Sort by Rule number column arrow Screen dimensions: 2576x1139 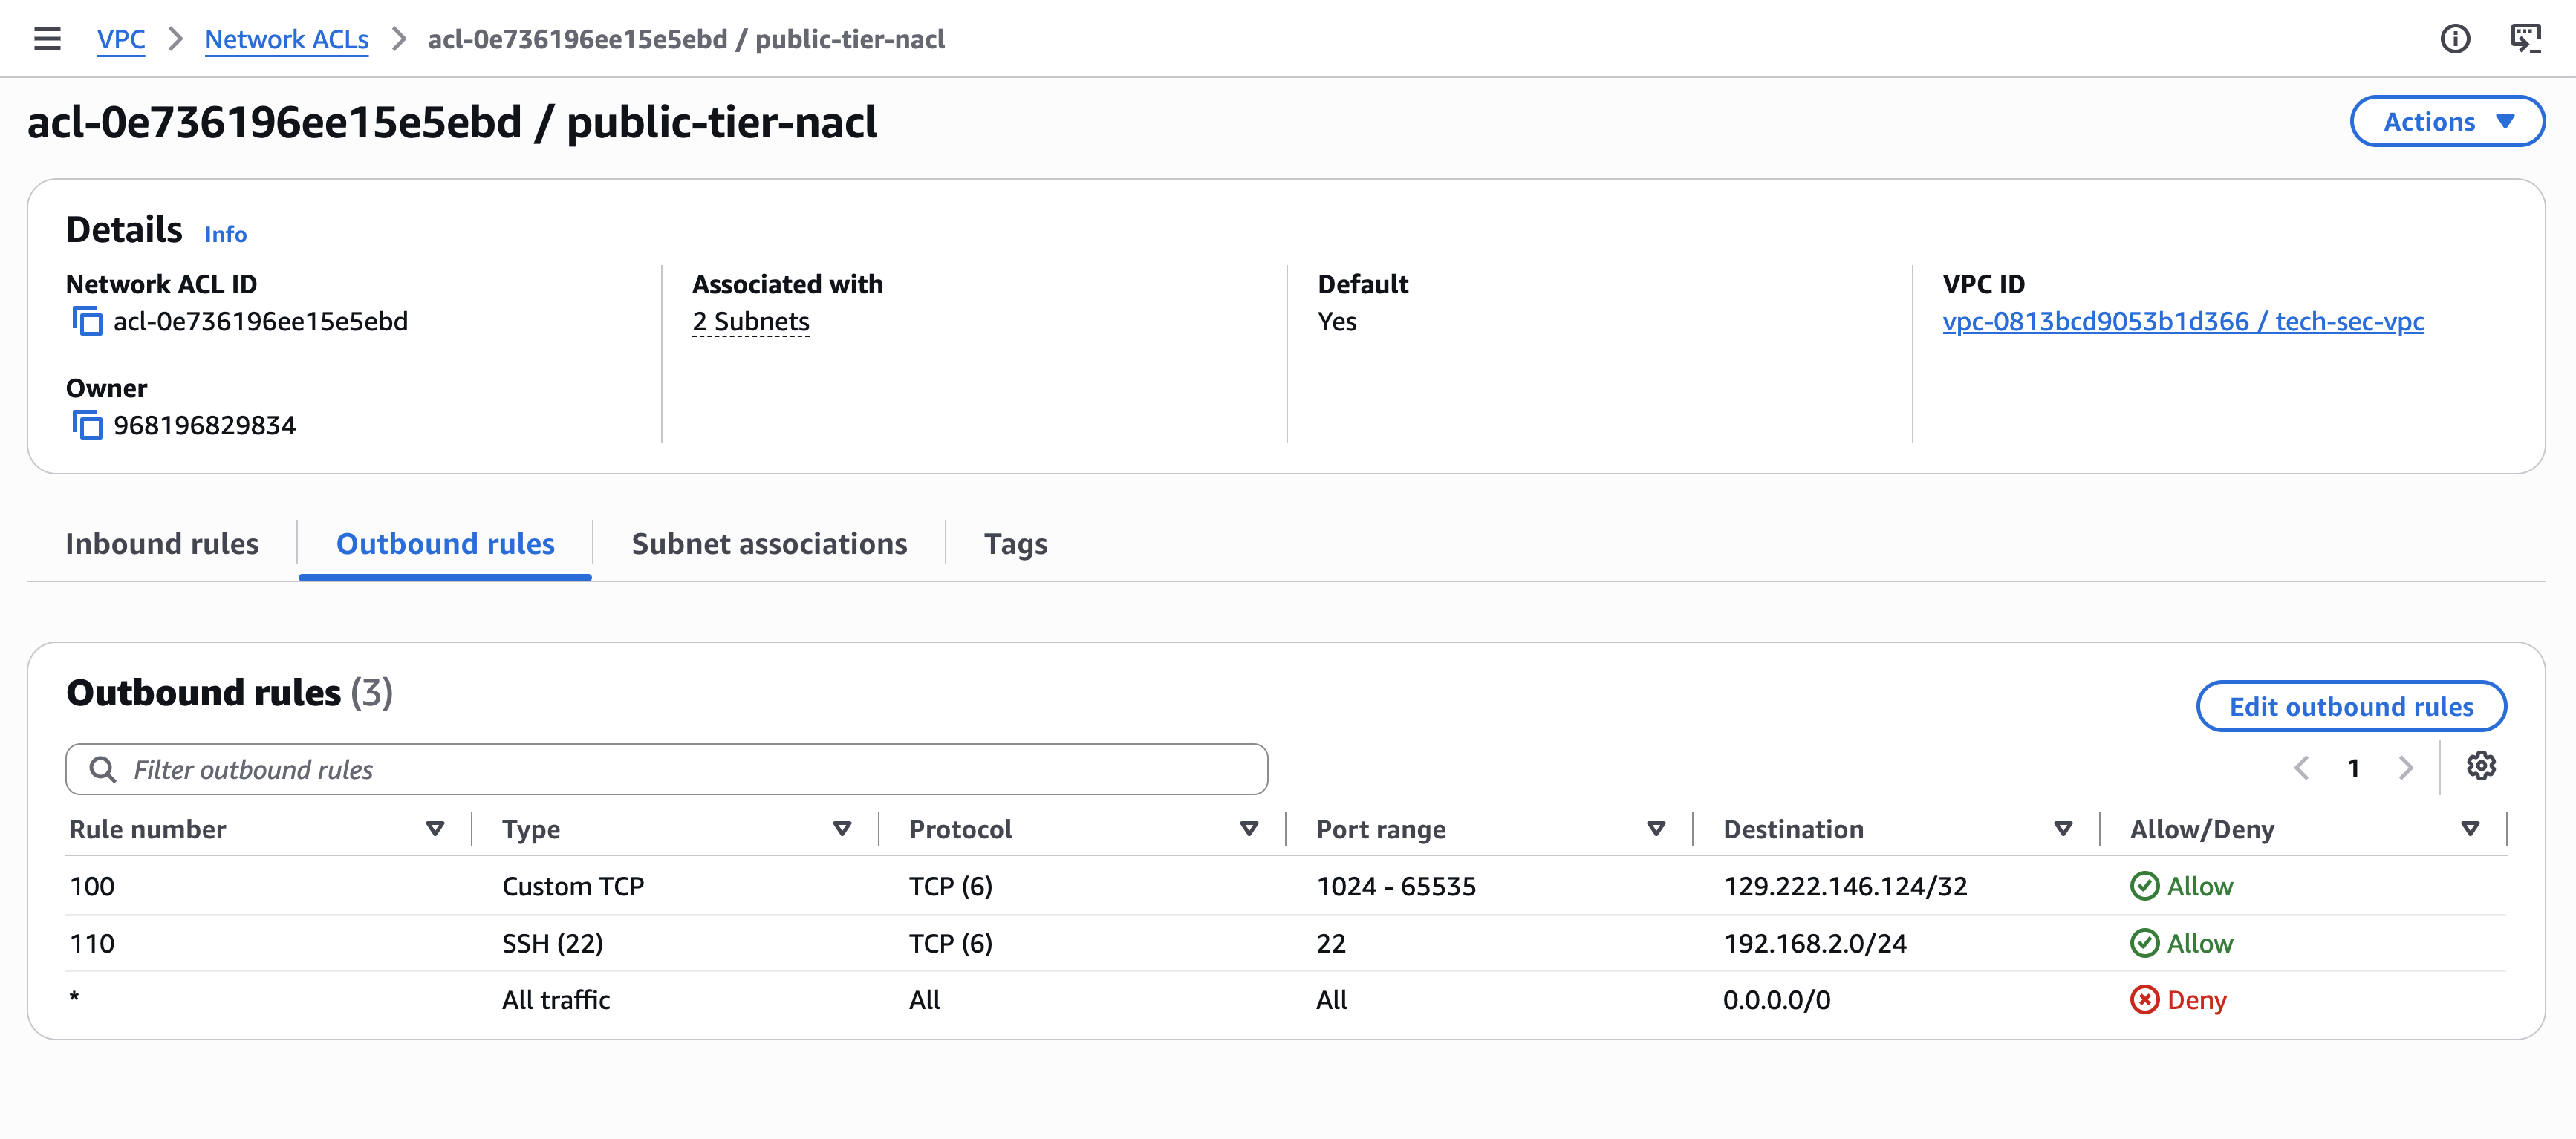(x=435, y=829)
